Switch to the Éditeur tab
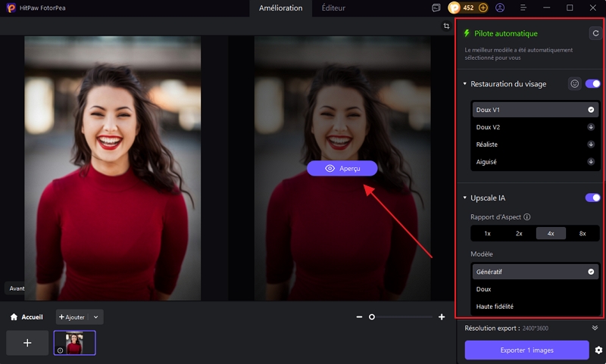 (333, 8)
